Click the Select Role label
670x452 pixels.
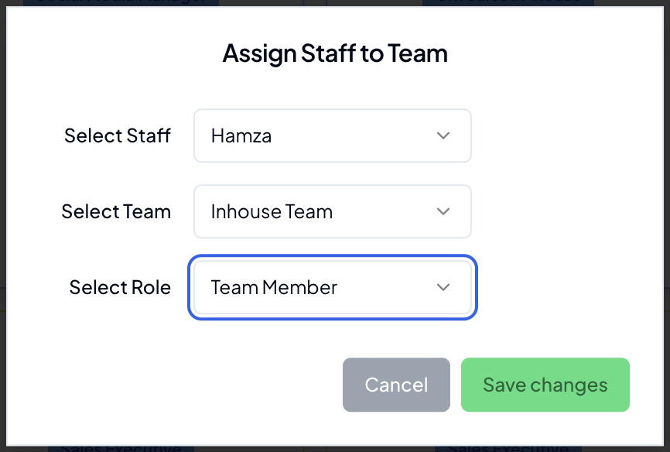tap(120, 287)
